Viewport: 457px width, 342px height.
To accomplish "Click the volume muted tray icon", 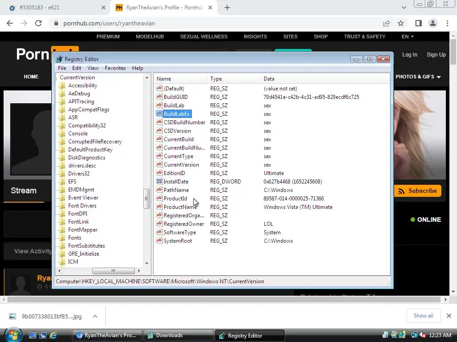I will [x=423, y=335].
